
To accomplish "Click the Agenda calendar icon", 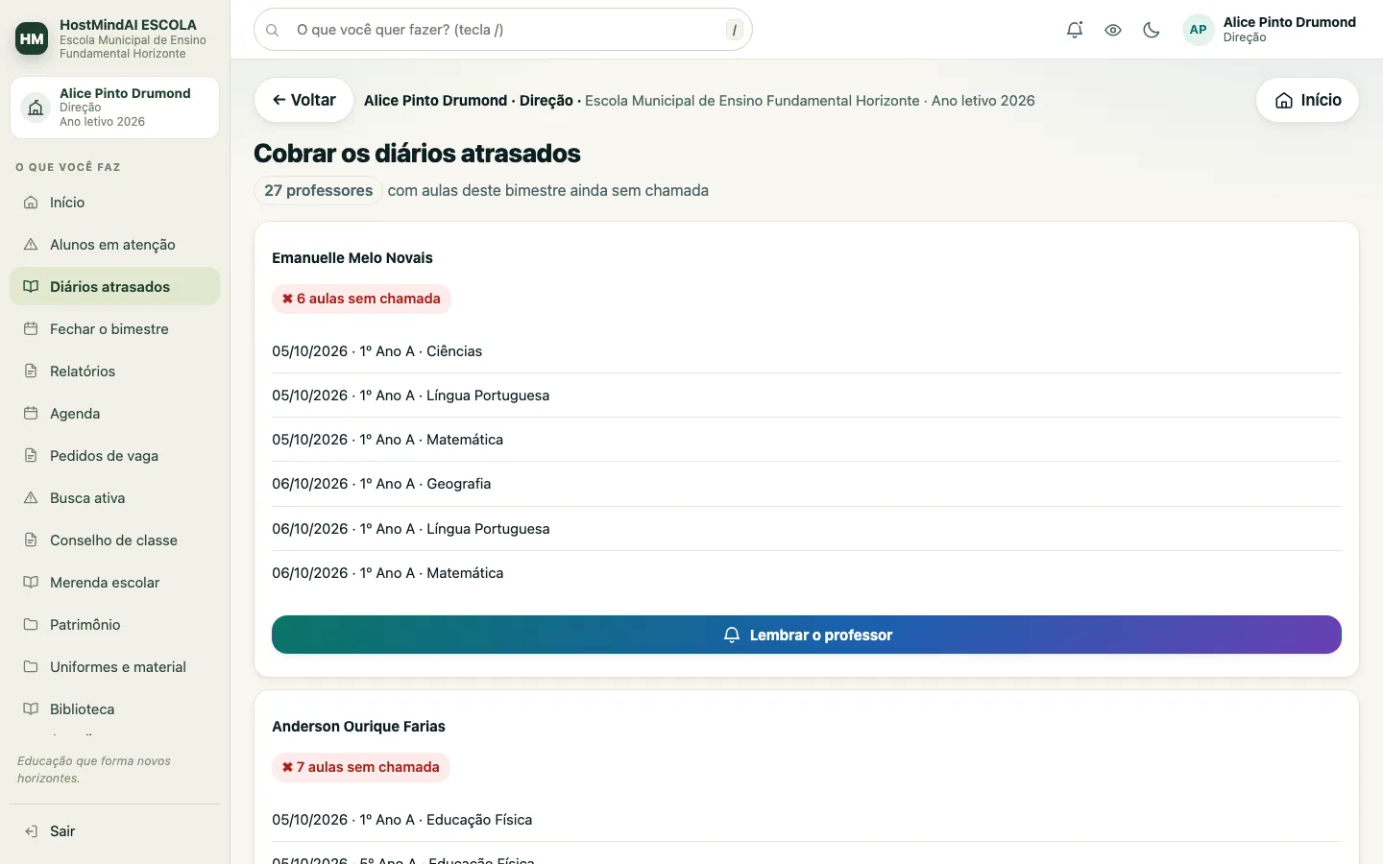I will pos(31,414).
